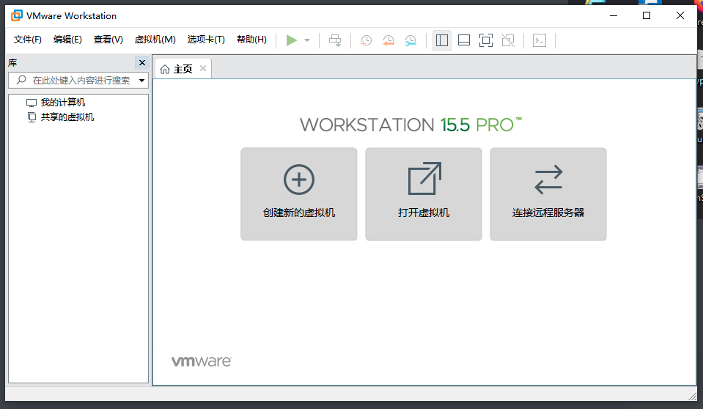Toggle the library sidebar view icon

(441, 40)
